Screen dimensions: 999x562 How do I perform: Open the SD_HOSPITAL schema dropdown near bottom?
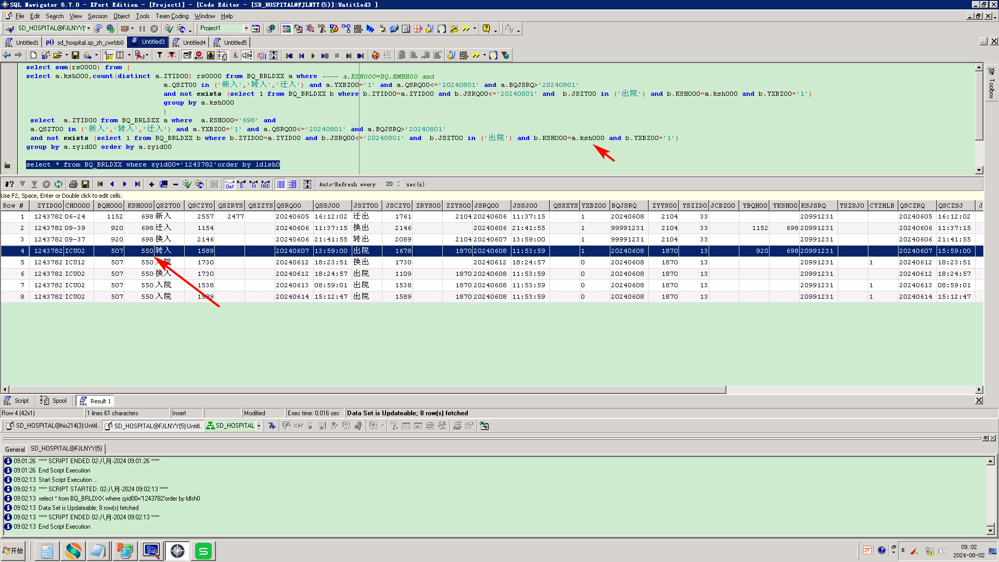coord(259,426)
